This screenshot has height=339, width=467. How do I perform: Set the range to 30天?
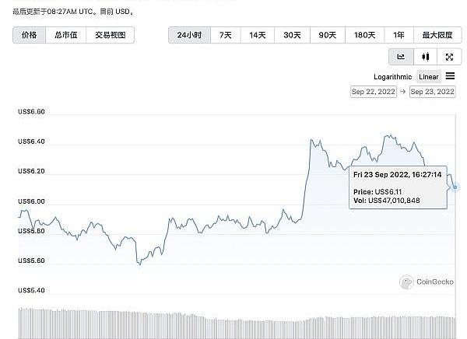click(292, 35)
